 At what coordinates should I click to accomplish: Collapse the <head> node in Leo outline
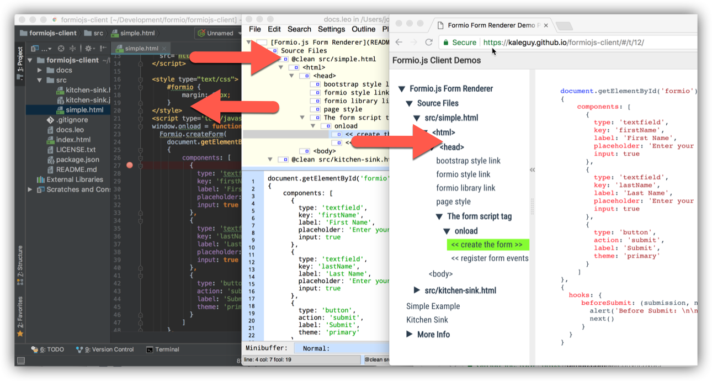292,76
